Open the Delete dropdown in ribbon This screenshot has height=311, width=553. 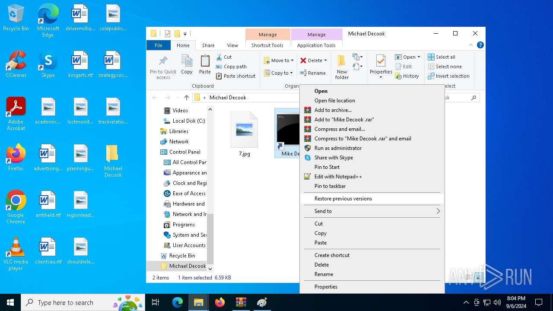point(325,60)
